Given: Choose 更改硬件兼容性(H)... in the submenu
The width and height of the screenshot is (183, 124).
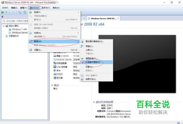Looking at the screenshot, I should (97, 42).
